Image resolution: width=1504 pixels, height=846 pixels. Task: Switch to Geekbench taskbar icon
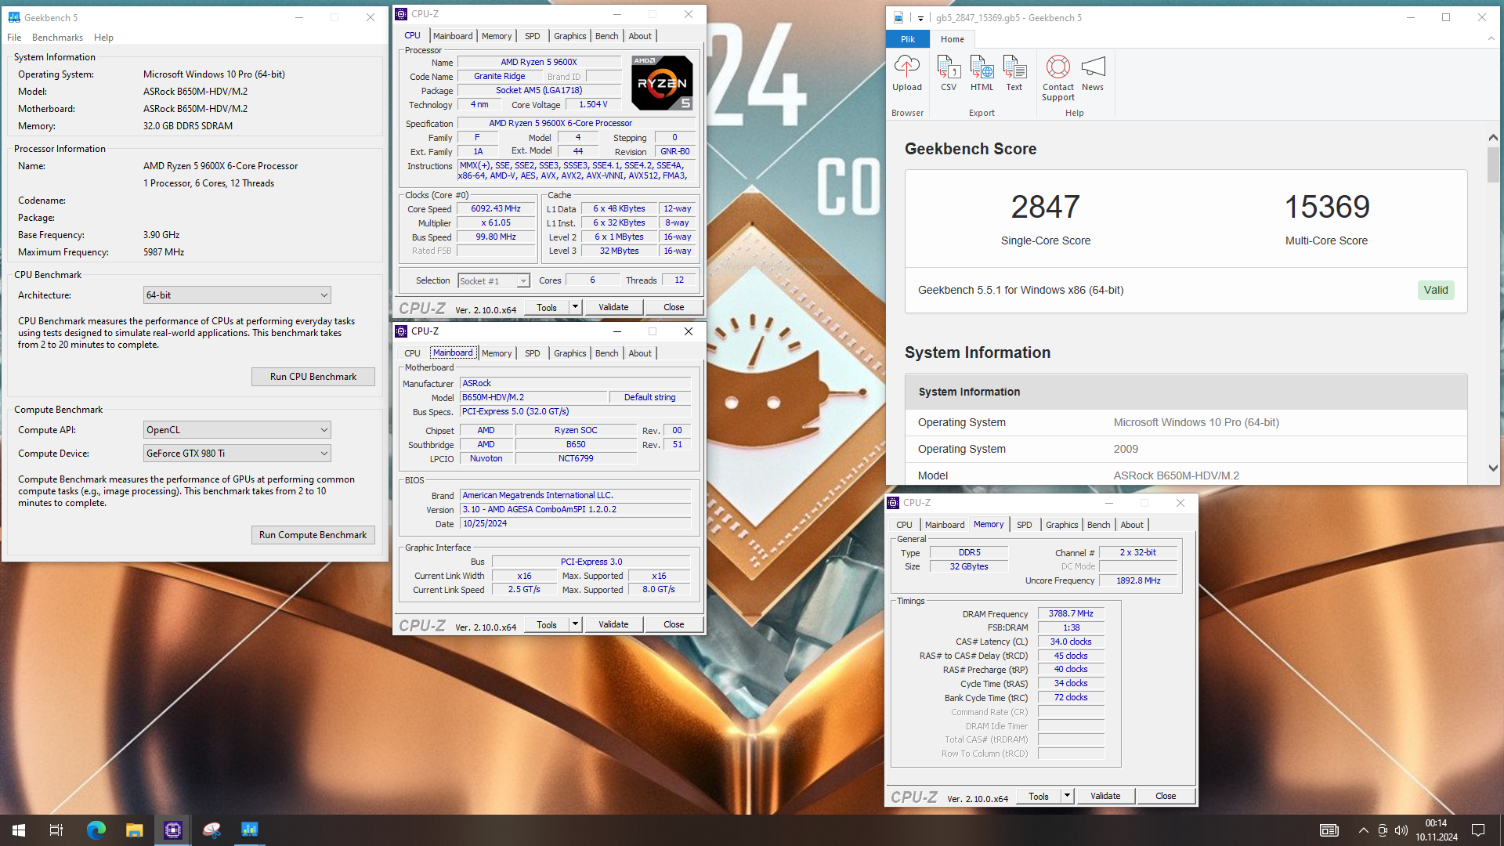(250, 830)
